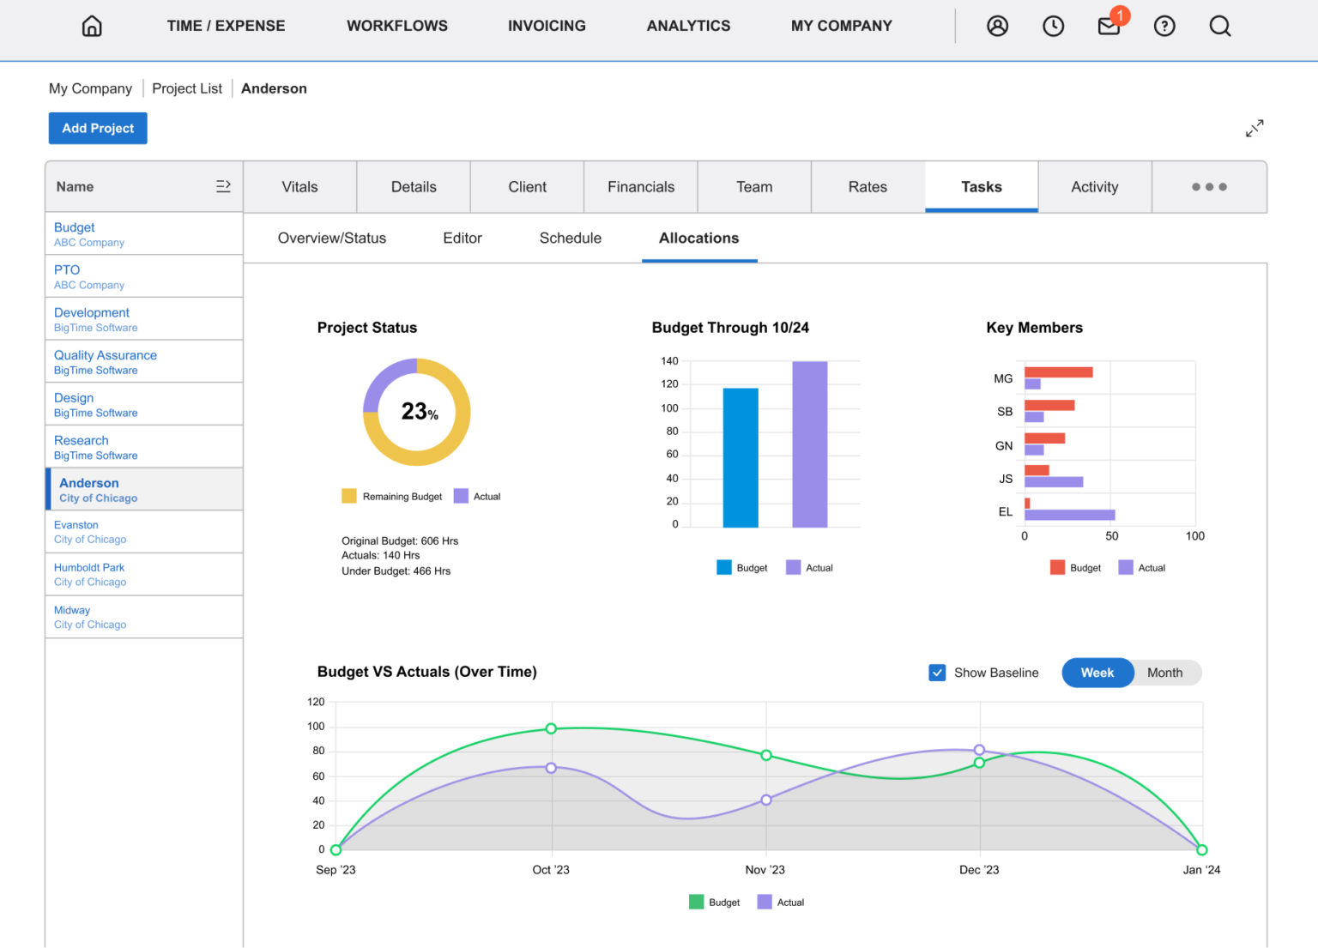The height and width of the screenshot is (948, 1318).
Task: Switch to the Financials tab
Action: (640, 186)
